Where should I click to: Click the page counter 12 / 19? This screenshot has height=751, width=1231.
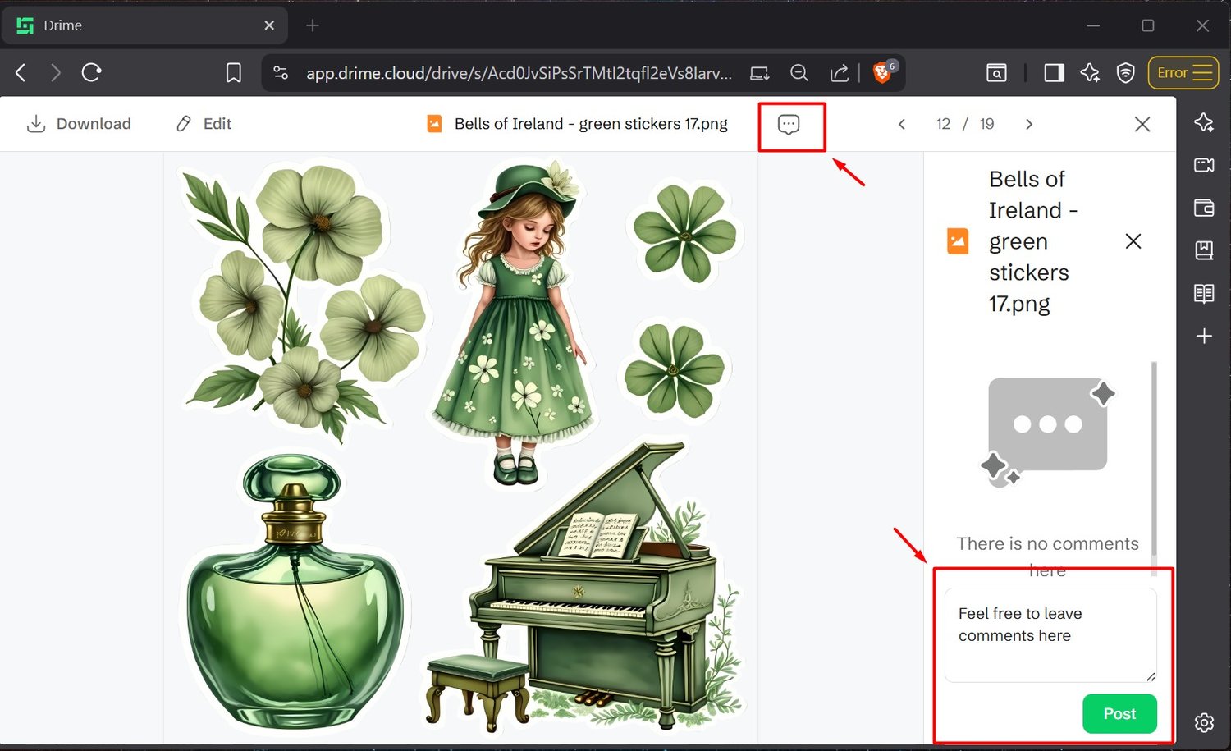965,124
